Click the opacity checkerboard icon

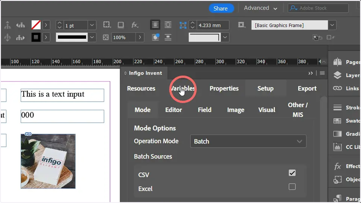click(x=106, y=38)
